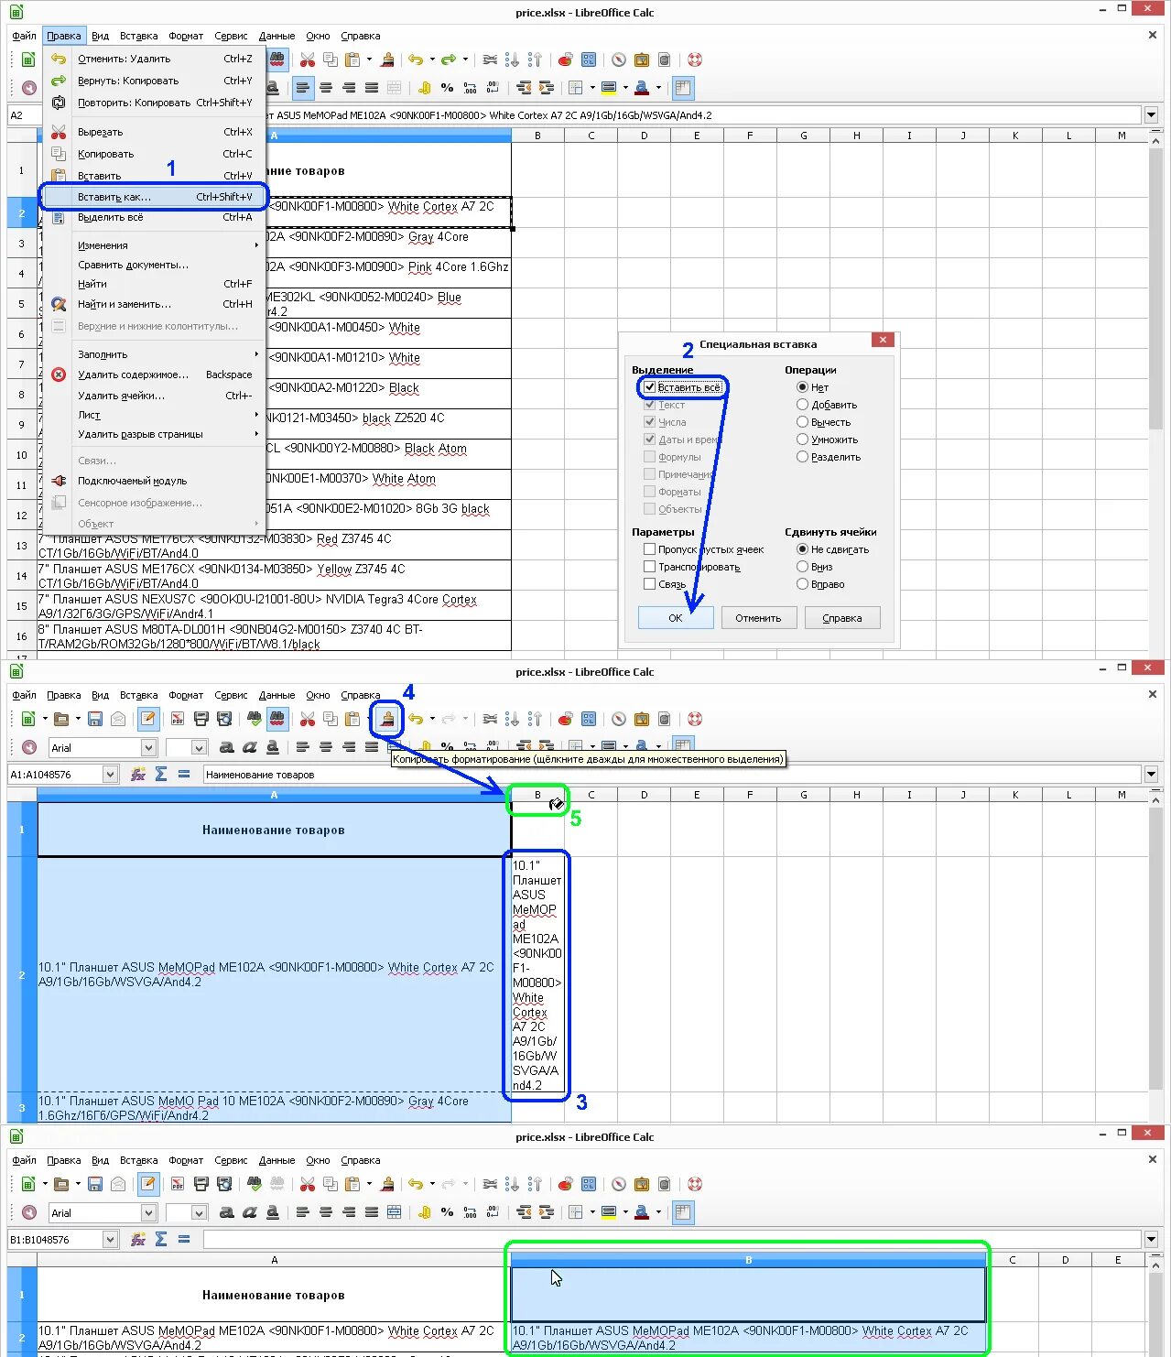The image size is (1171, 1357).
Task: Click column B header in middle window
Action: tap(537, 795)
